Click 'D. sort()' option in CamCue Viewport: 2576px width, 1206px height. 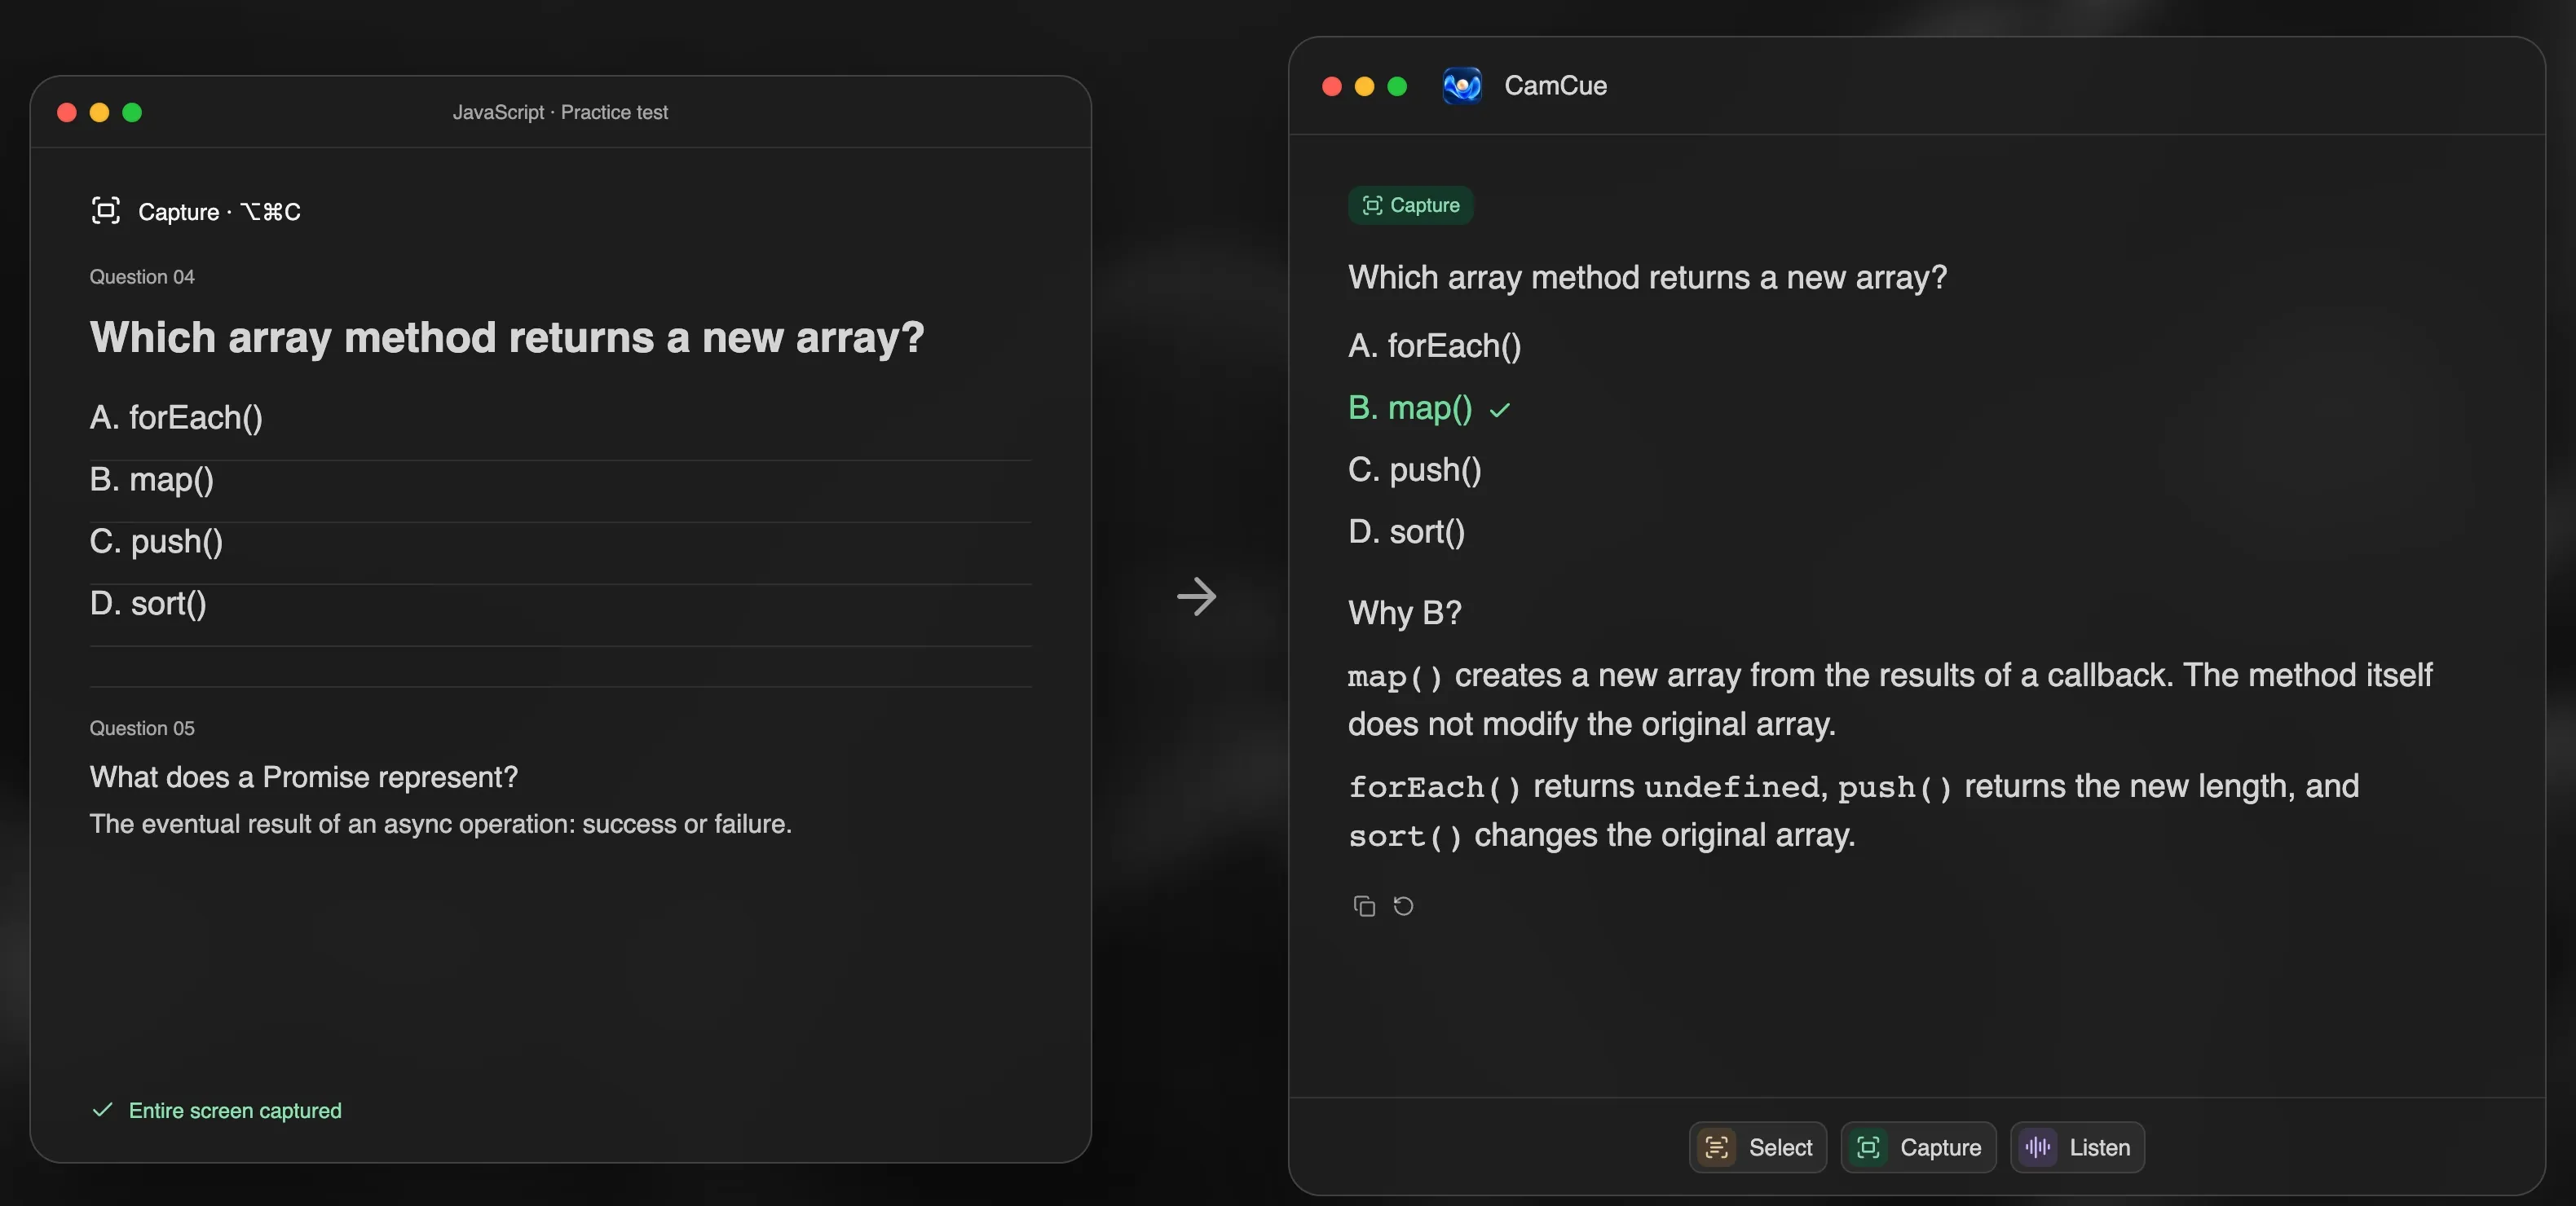tap(1406, 532)
